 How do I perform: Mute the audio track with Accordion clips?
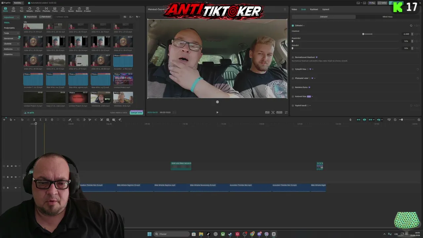[16, 188]
